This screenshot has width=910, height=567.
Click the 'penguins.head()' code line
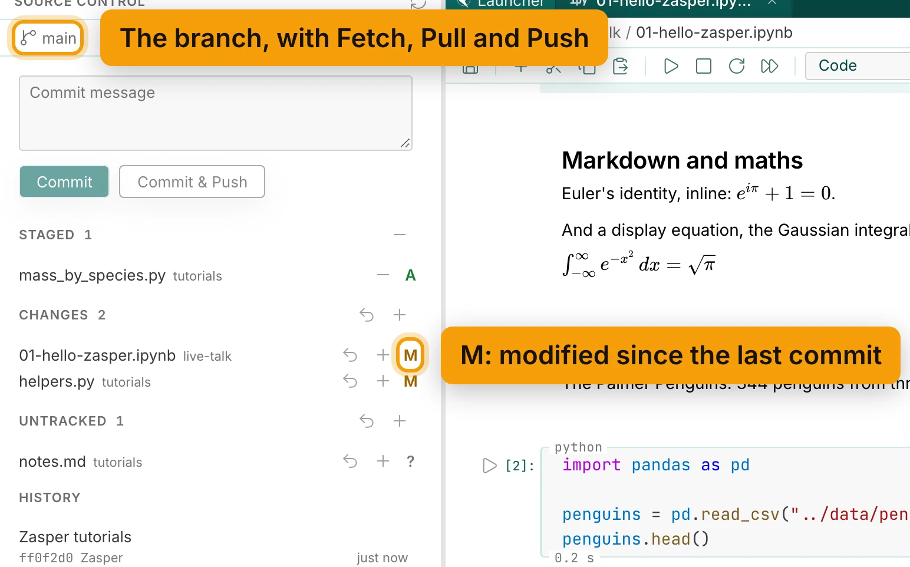pos(635,539)
